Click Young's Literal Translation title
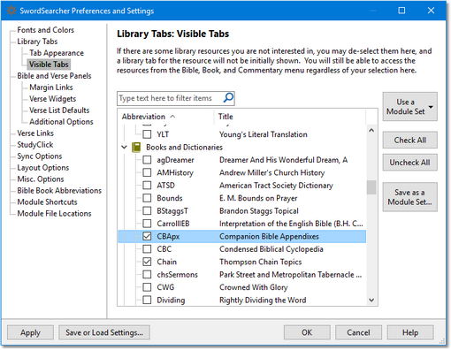 pos(264,134)
